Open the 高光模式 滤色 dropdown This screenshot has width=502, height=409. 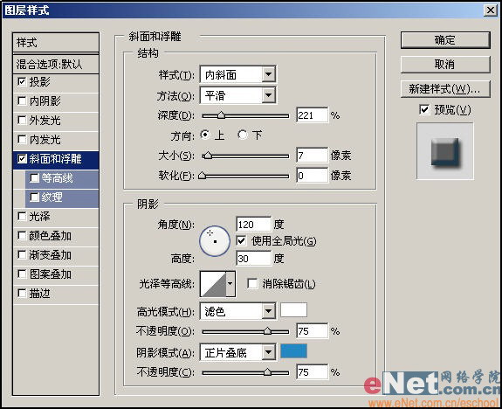tap(269, 311)
